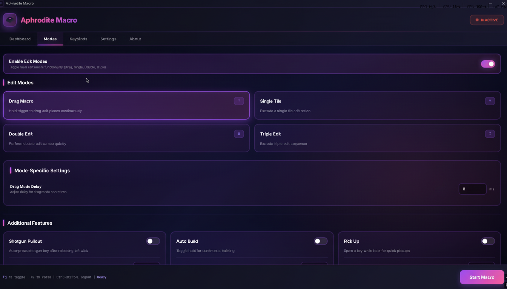Viewport: 507px width, 289px height.
Task: Click the "ms" unit label
Action: [x=492, y=189]
